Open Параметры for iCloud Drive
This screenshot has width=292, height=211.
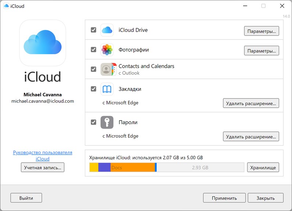(262, 31)
